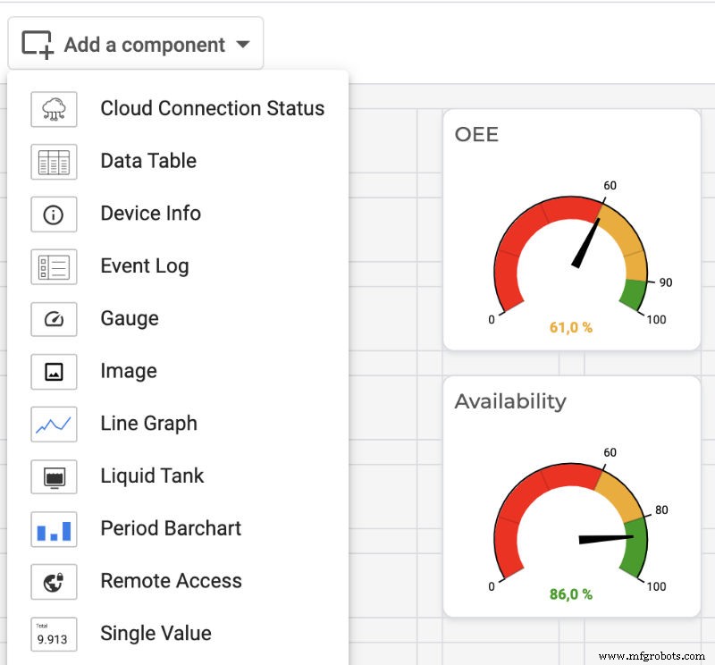Select the Line Graph icon

(54, 424)
